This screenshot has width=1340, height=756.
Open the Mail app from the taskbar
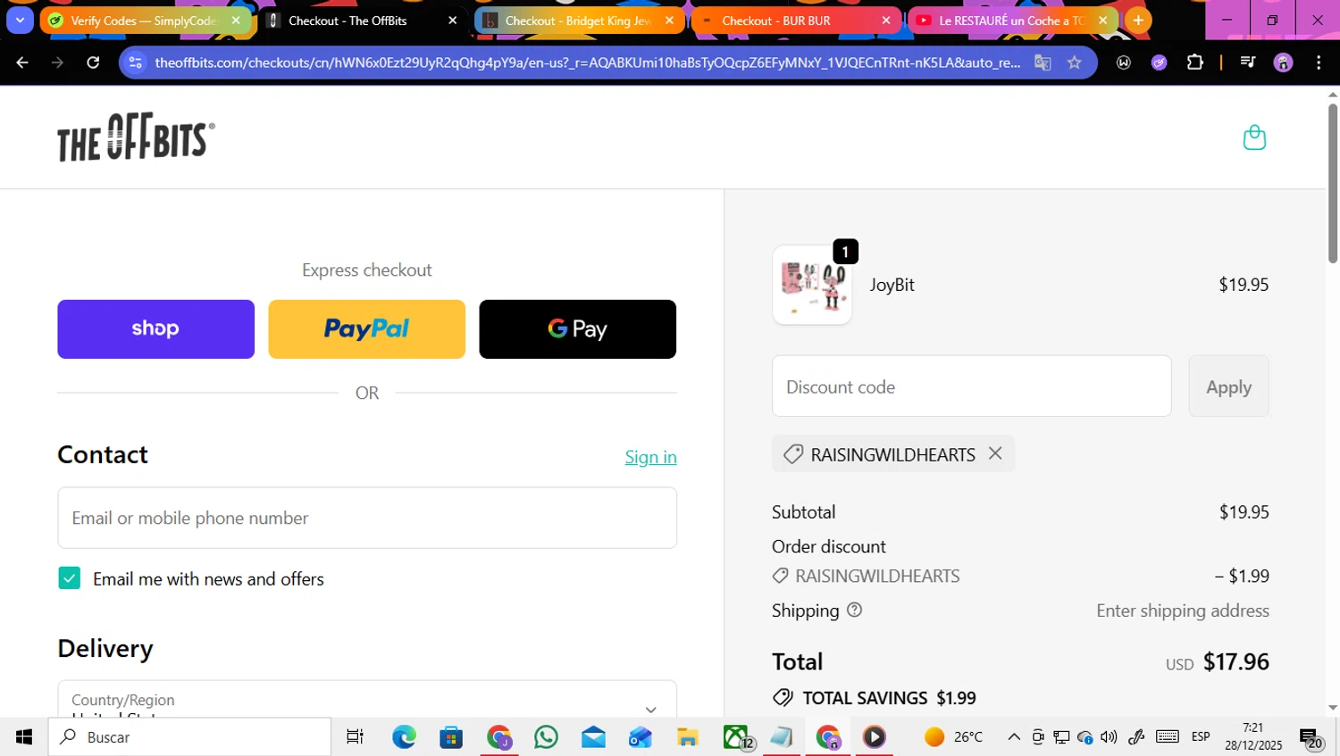pyautogui.click(x=592, y=736)
